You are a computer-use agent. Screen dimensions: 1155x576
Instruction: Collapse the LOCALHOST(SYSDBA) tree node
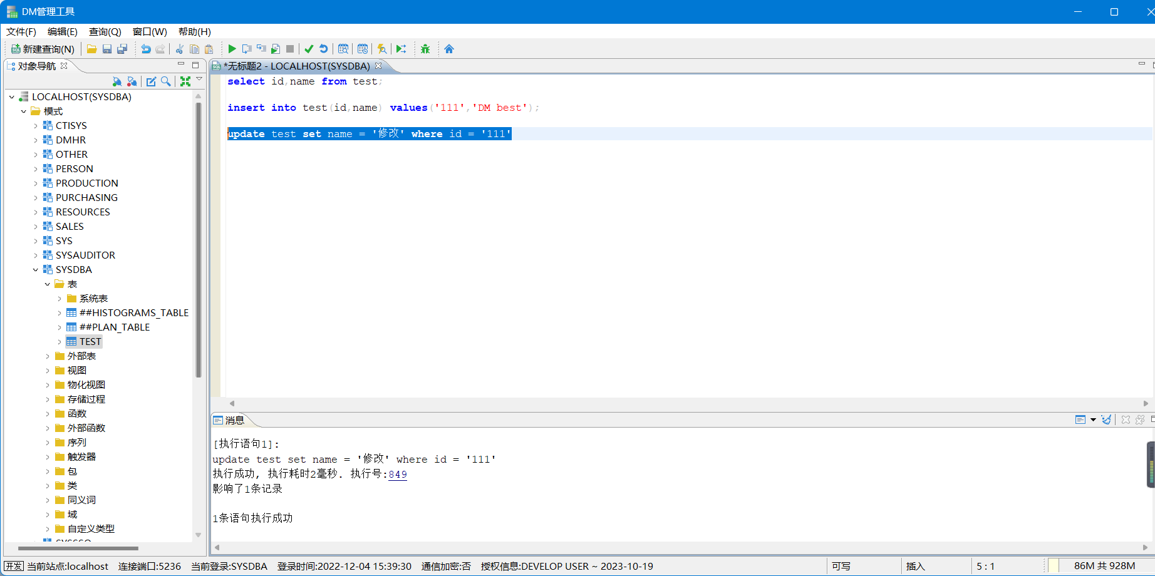click(11, 96)
